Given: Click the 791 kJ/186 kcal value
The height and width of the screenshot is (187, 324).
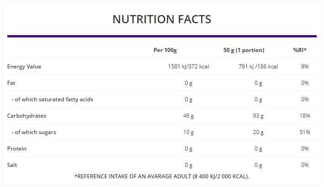Looking at the screenshot, I should pos(258,67).
